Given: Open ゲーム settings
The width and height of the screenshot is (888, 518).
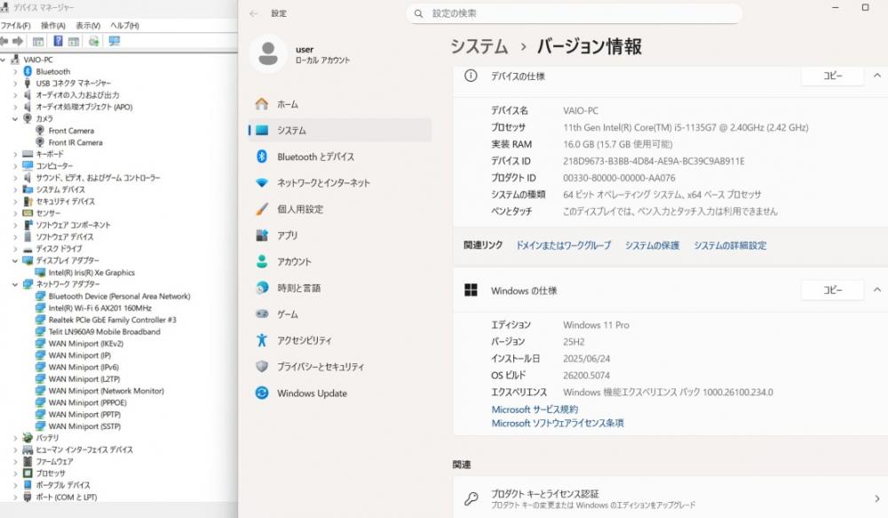Looking at the screenshot, I should [x=340, y=314].
